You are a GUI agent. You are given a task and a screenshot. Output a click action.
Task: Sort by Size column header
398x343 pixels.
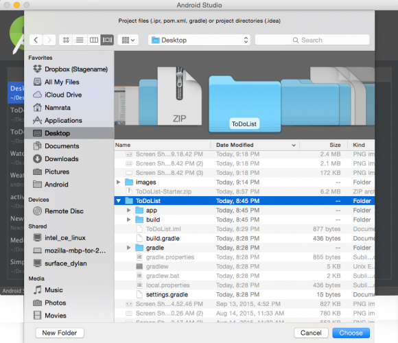click(324, 145)
